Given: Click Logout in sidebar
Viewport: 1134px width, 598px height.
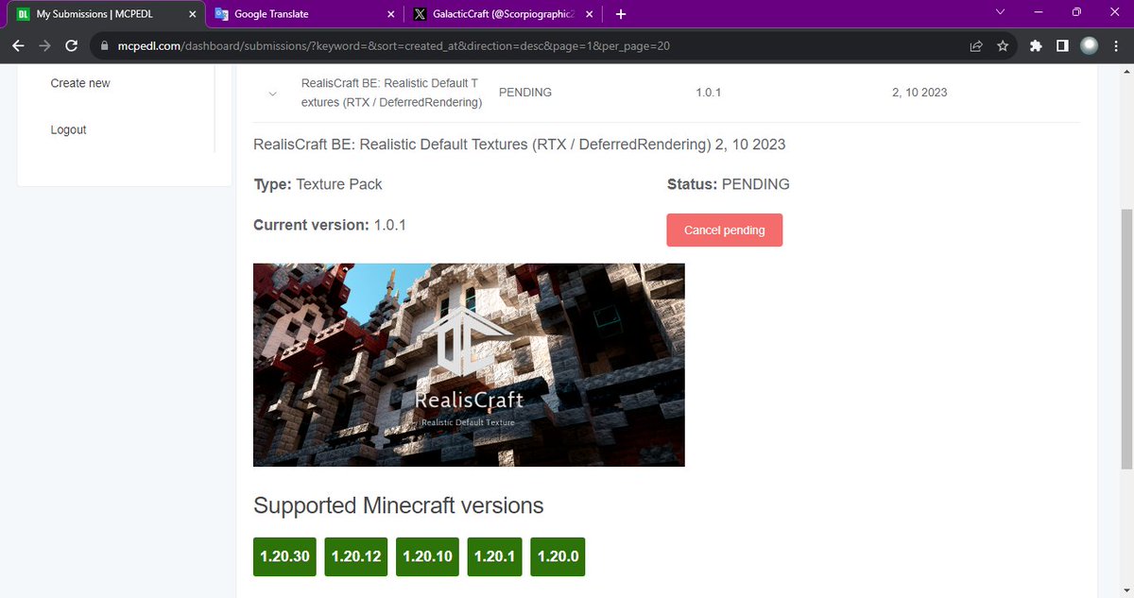Looking at the screenshot, I should (68, 129).
